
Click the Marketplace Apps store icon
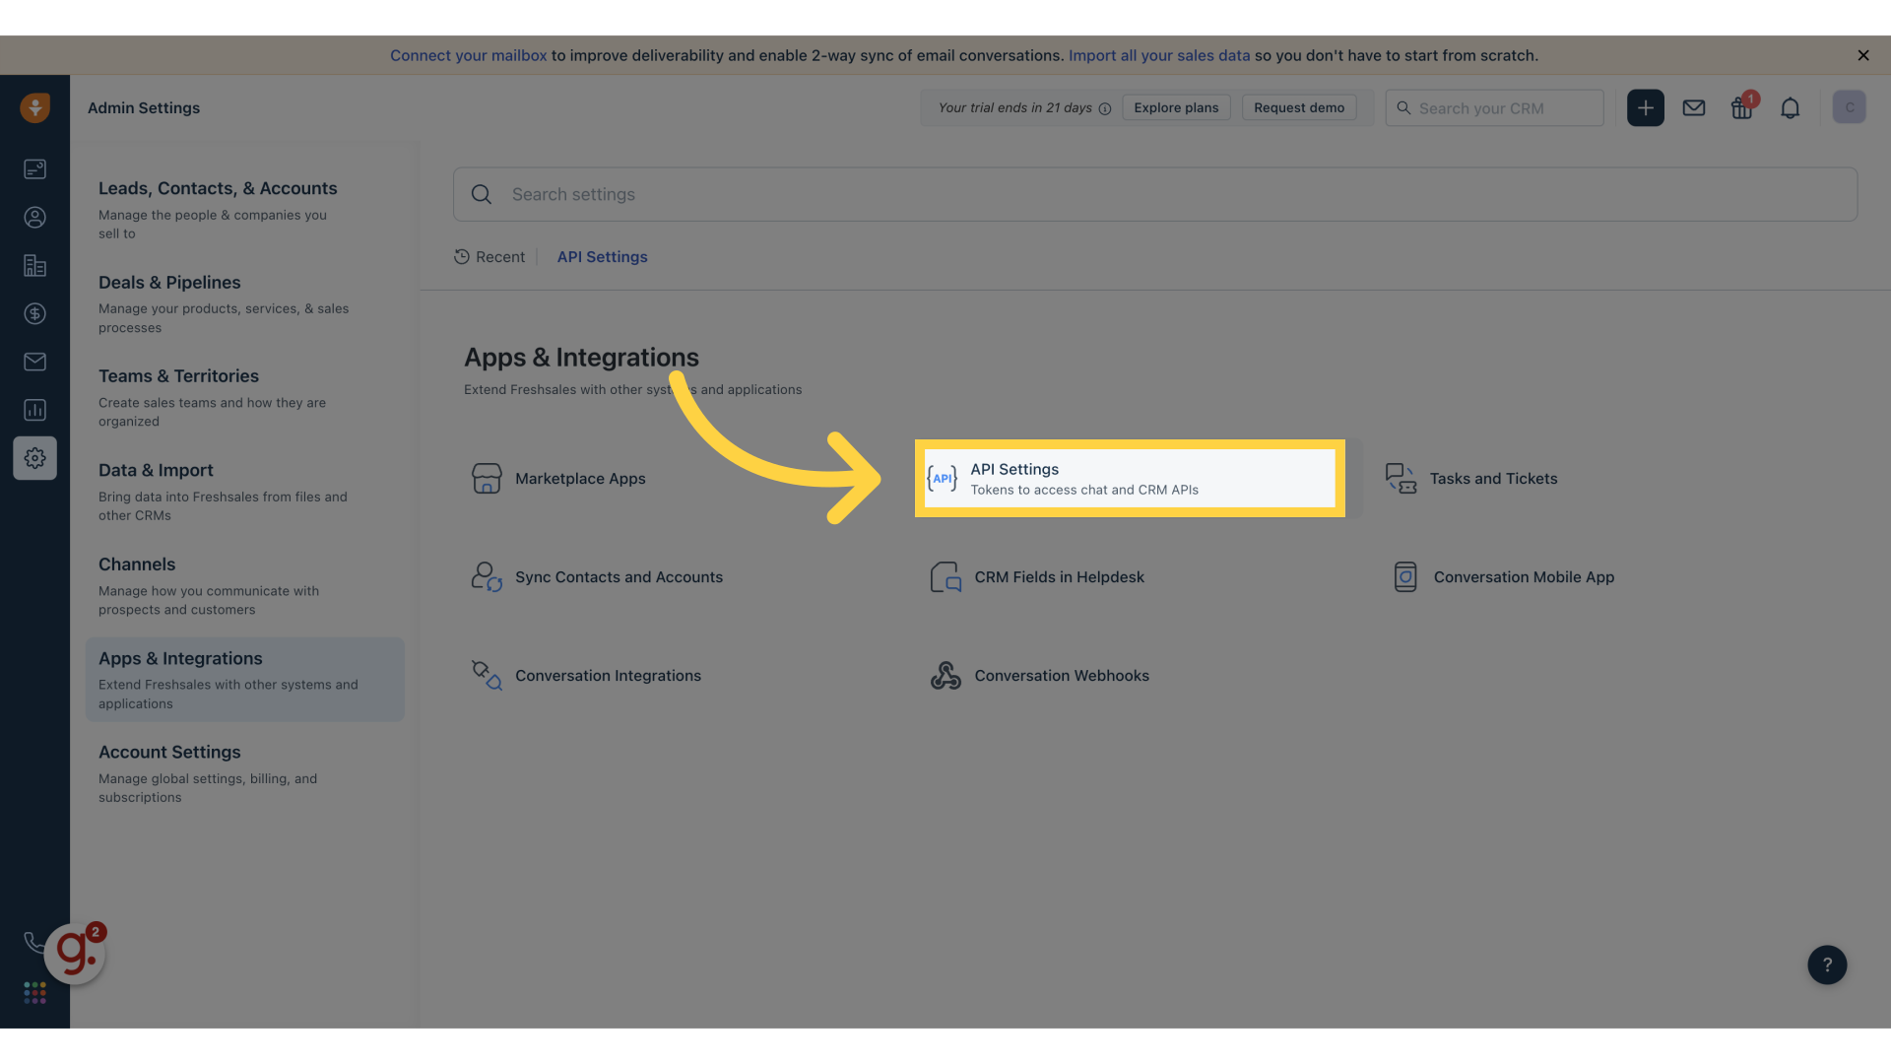coord(487,479)
